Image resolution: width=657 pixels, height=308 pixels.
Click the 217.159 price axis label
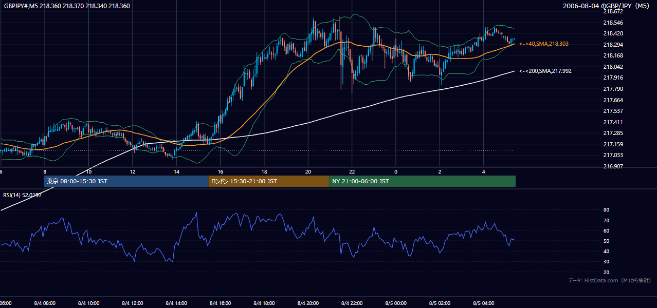[x=612, y=144]
